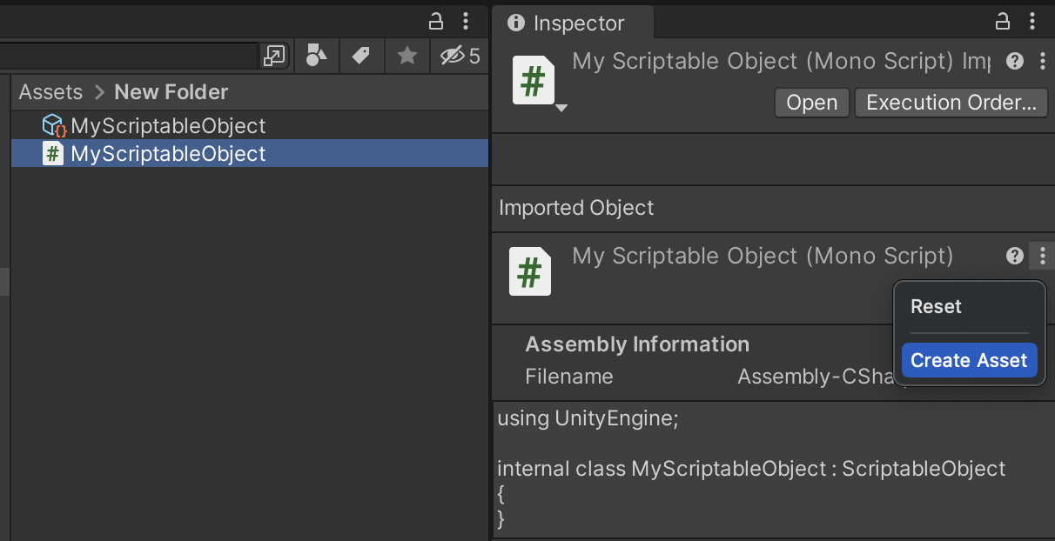Click the Assets breadcrumb link

pos(50,92)
